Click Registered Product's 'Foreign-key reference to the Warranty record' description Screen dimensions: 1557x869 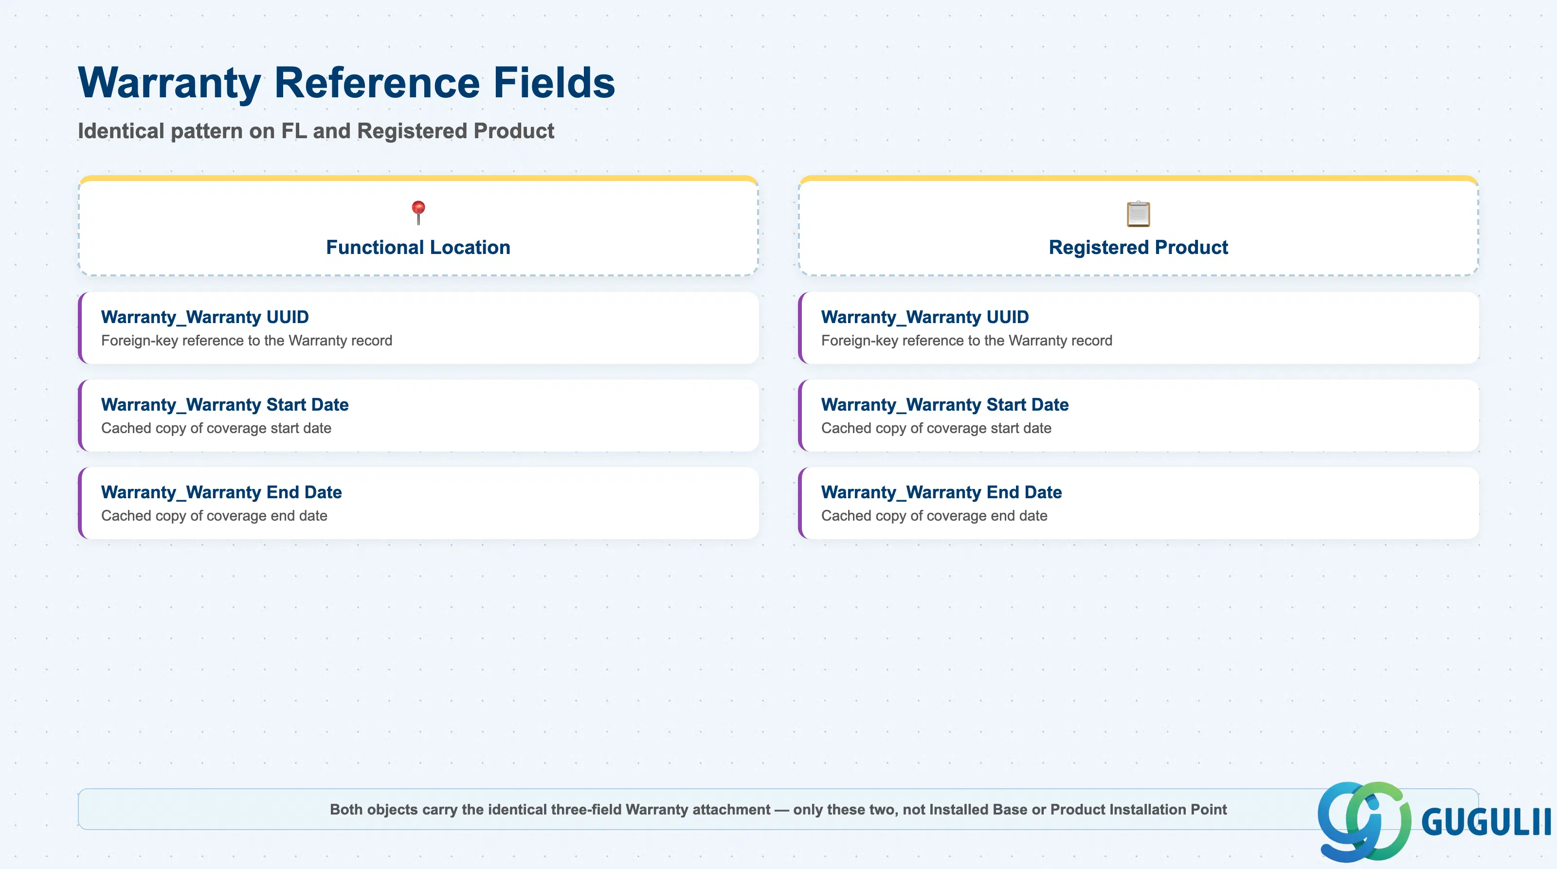[x=966, y=341]
